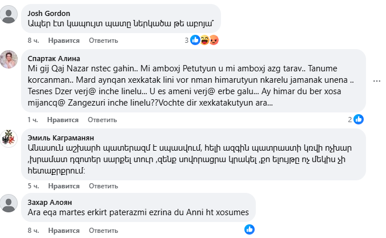This screenshot has height=238, width=386.
Task: Open three-dot options menu beside Спартак Алина's comment
Action: pos(377,81)
